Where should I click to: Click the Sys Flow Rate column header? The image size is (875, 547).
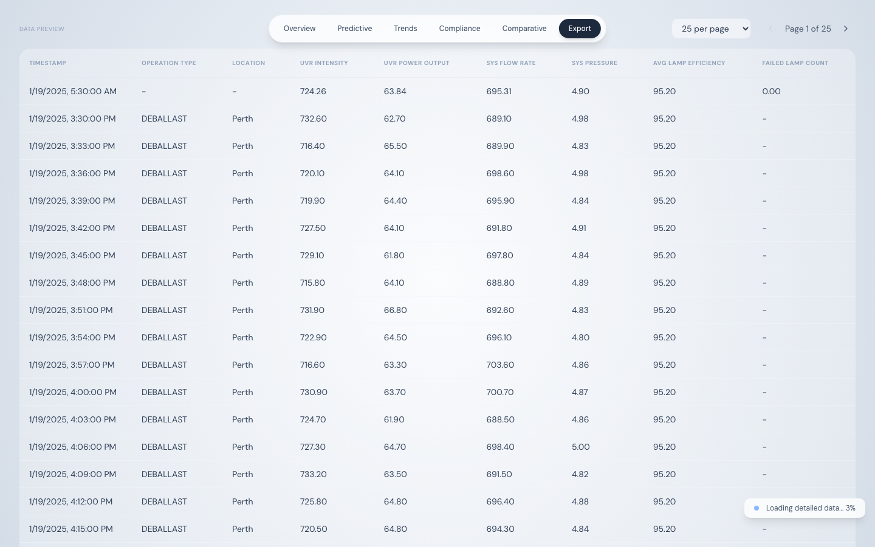click(511, 63)
